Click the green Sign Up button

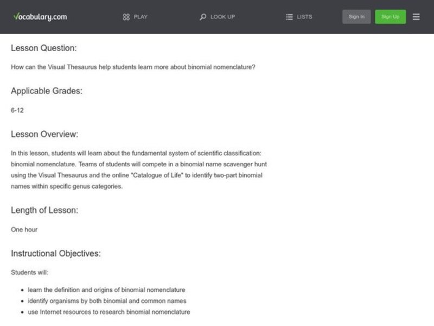[x=391, y=16]
